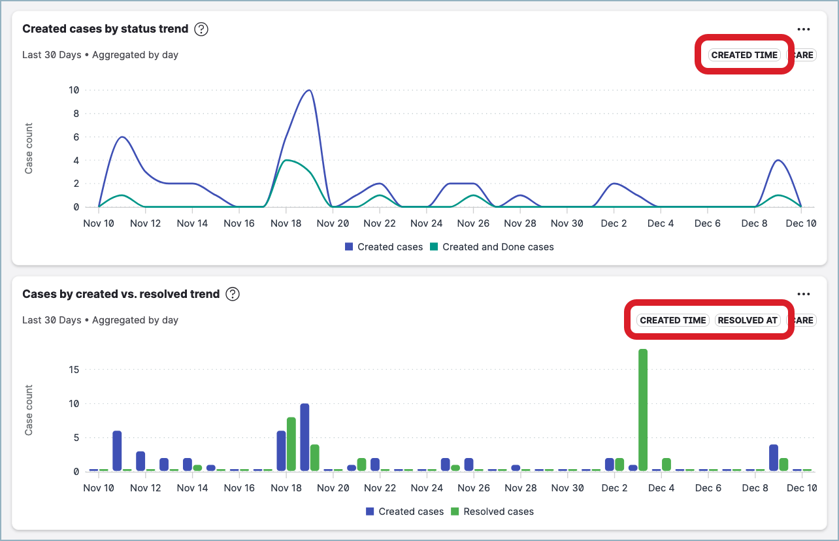Viewport: 839px width, 541px height.
Task: Toggle Resolved cases legend label in bar chart
Action: click(498, 512)
